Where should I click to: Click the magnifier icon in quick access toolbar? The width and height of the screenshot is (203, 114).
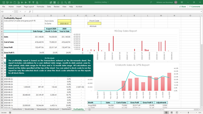66,2
